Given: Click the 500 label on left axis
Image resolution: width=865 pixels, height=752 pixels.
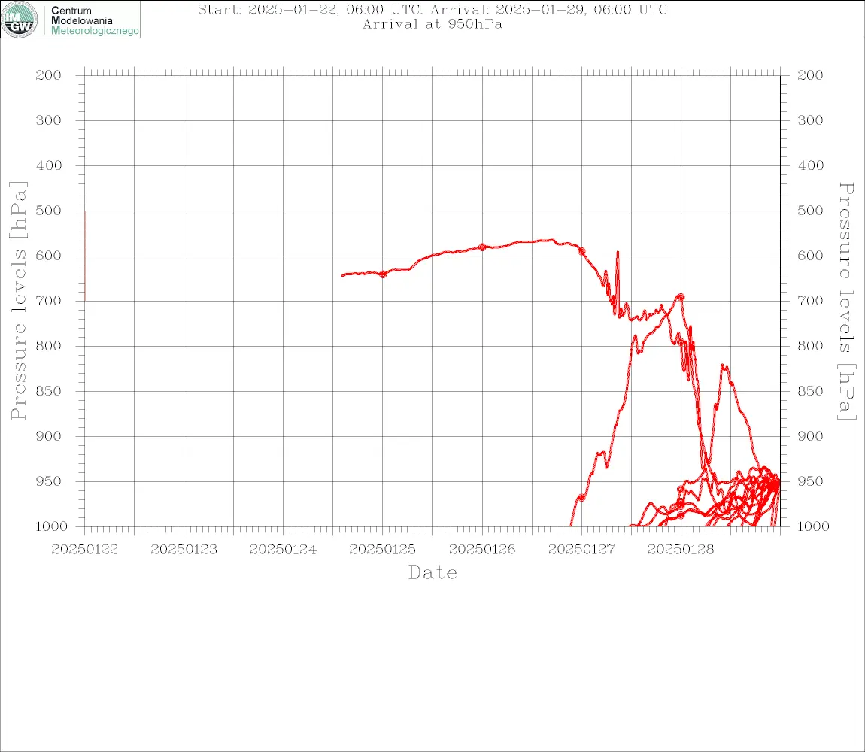Looking at the screenshot, I should [x=49, y=211].
